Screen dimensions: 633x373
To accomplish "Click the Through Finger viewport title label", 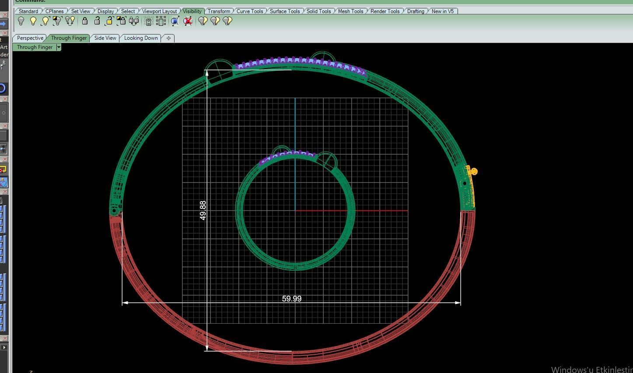I will click(35, 47).
